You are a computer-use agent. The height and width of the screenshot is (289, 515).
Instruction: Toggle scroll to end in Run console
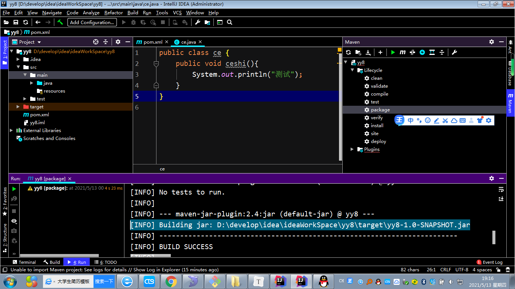(501, 199)
